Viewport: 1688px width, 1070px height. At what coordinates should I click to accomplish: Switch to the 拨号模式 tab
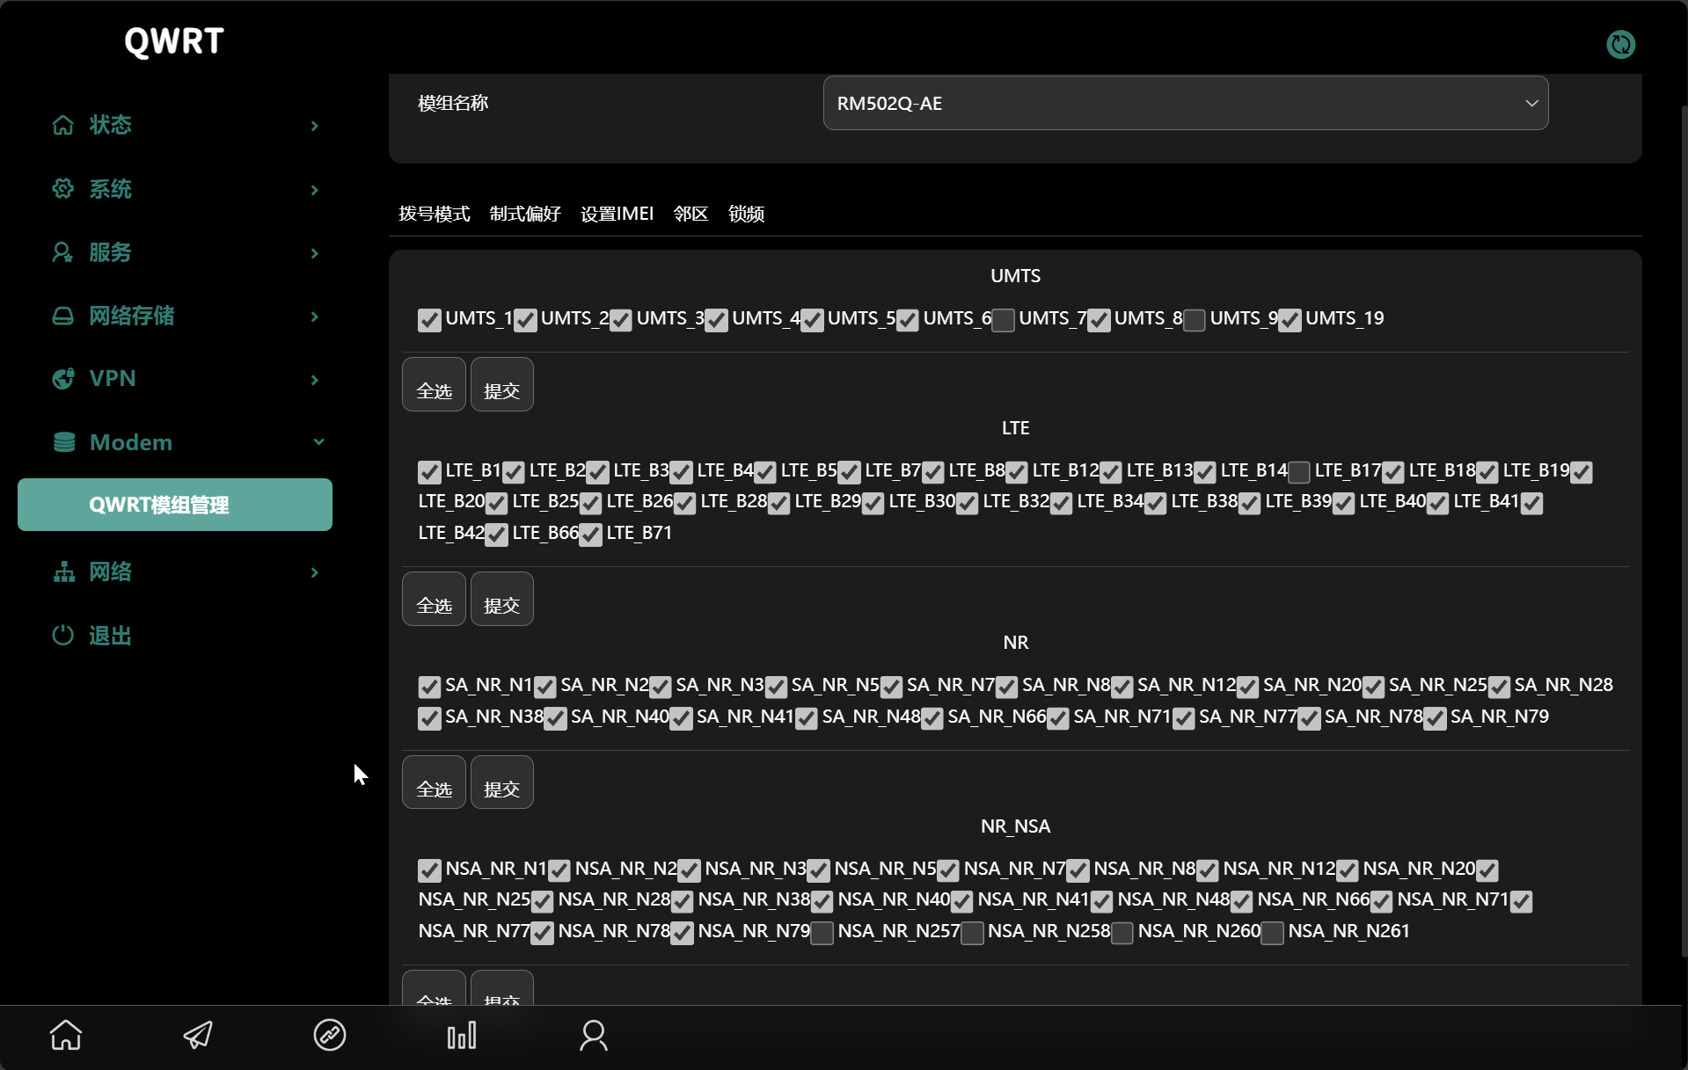click(434, 214)
